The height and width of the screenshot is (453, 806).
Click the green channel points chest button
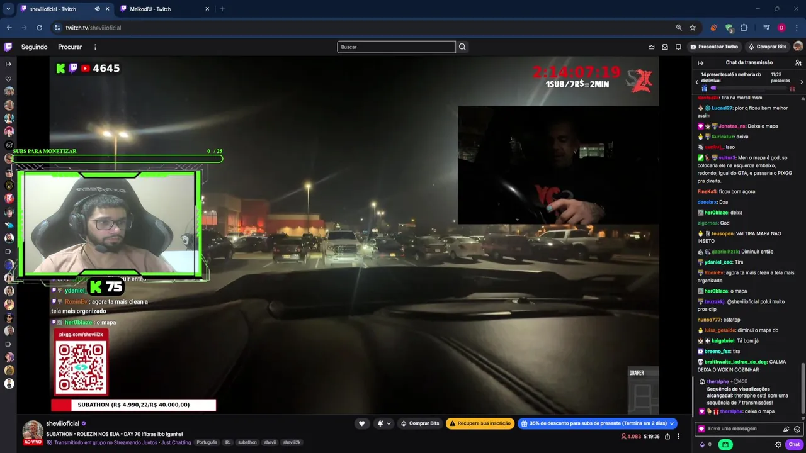[725, 444]
